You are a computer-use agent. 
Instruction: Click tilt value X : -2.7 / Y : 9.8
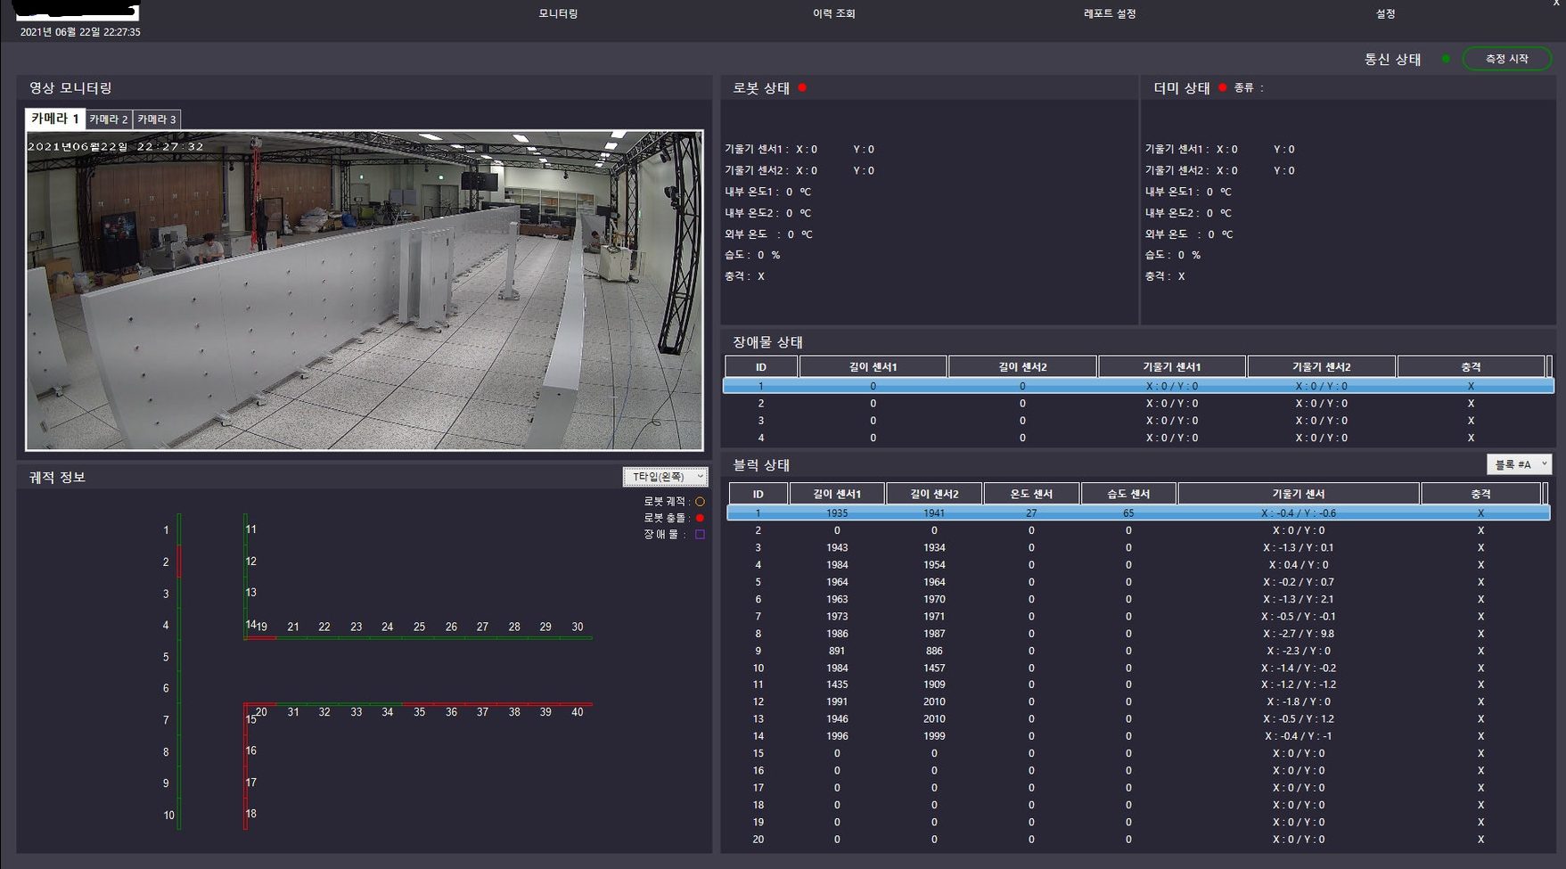point(1298,634)
